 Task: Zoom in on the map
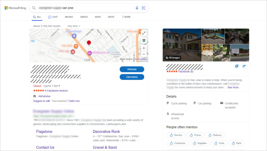tap(144, 48)
